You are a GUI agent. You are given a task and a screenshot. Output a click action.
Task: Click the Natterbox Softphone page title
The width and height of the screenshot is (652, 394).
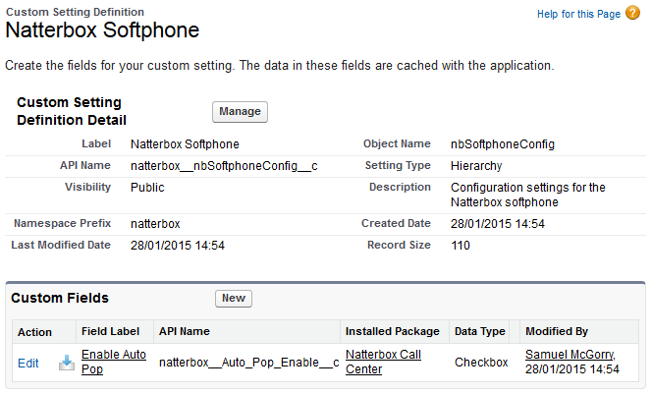tap(102, 30)
